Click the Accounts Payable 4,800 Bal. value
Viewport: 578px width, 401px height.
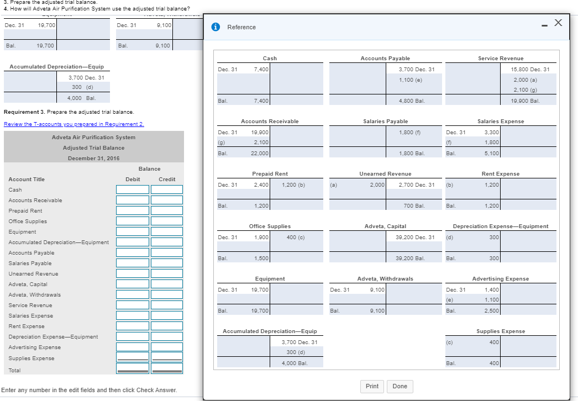(412, 101)
